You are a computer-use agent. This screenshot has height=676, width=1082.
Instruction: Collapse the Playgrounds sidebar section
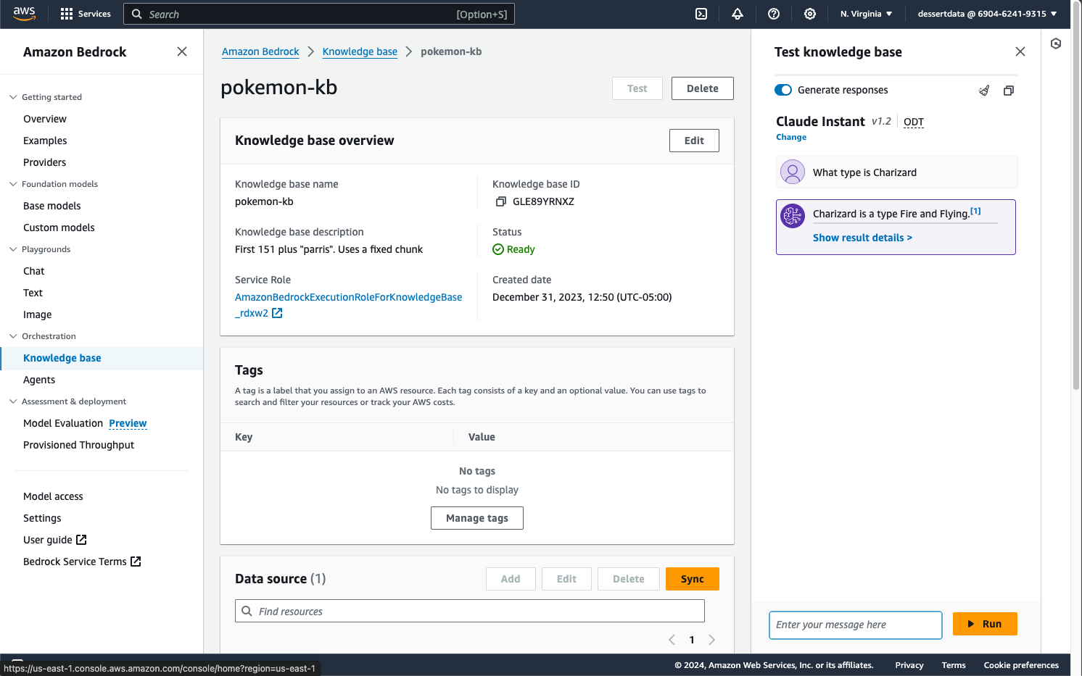13,249
